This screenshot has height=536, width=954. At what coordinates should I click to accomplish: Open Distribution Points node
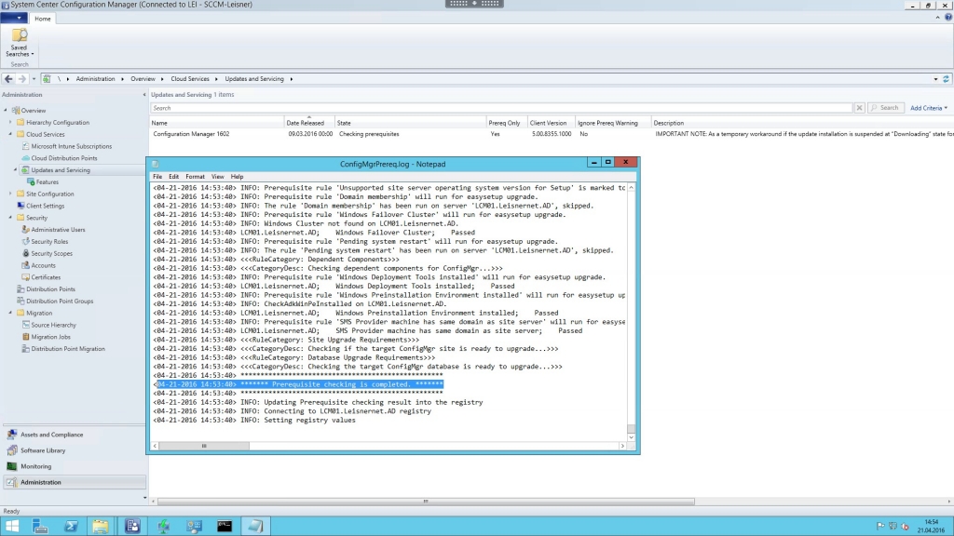pos(50,289)
